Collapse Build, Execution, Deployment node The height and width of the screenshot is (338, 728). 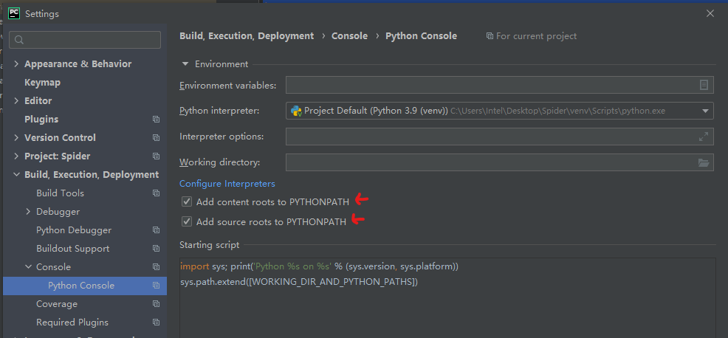[16, 175]
